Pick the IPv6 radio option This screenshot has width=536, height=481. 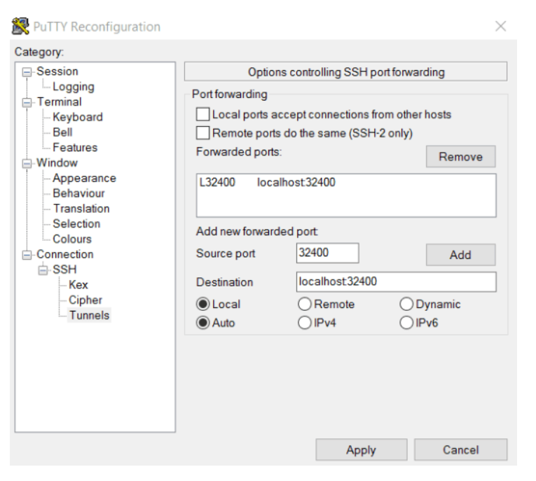point(406,323)
